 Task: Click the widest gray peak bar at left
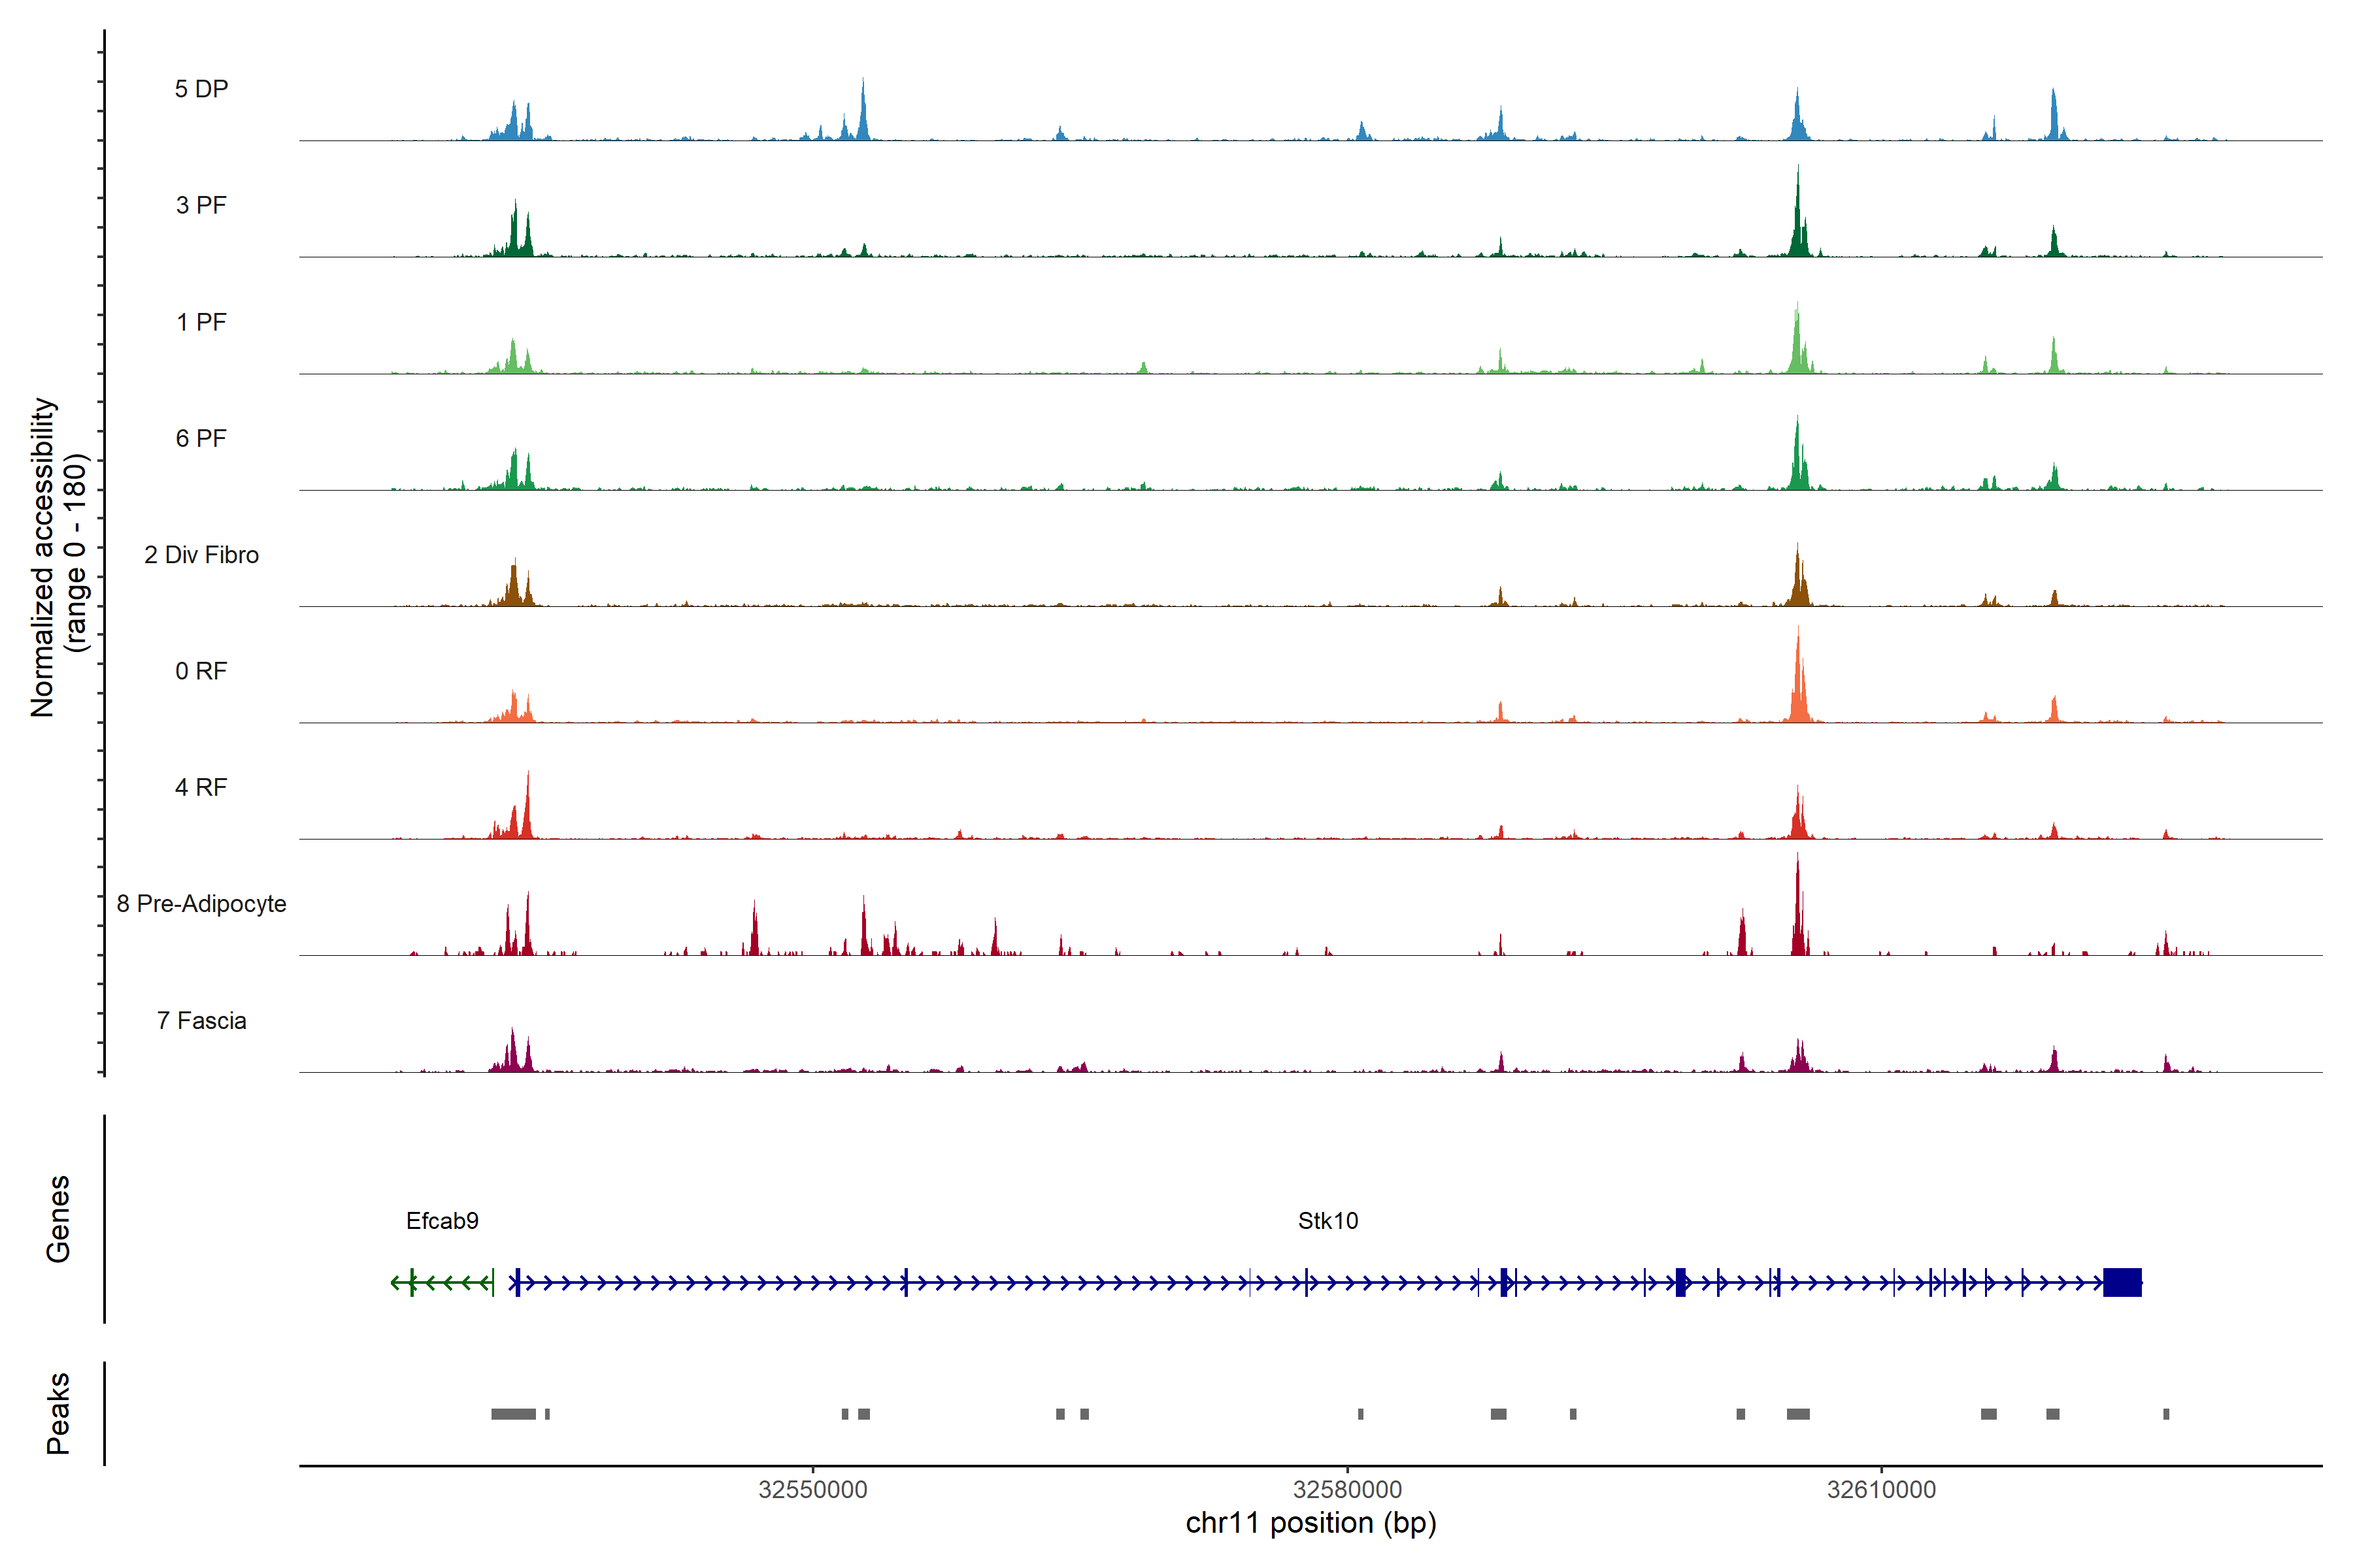(513, 1414)
